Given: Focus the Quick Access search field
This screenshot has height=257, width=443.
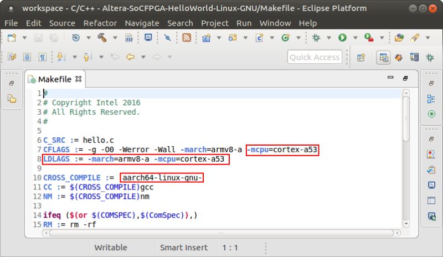Looking at the screenshot, I should pos(315,57).
